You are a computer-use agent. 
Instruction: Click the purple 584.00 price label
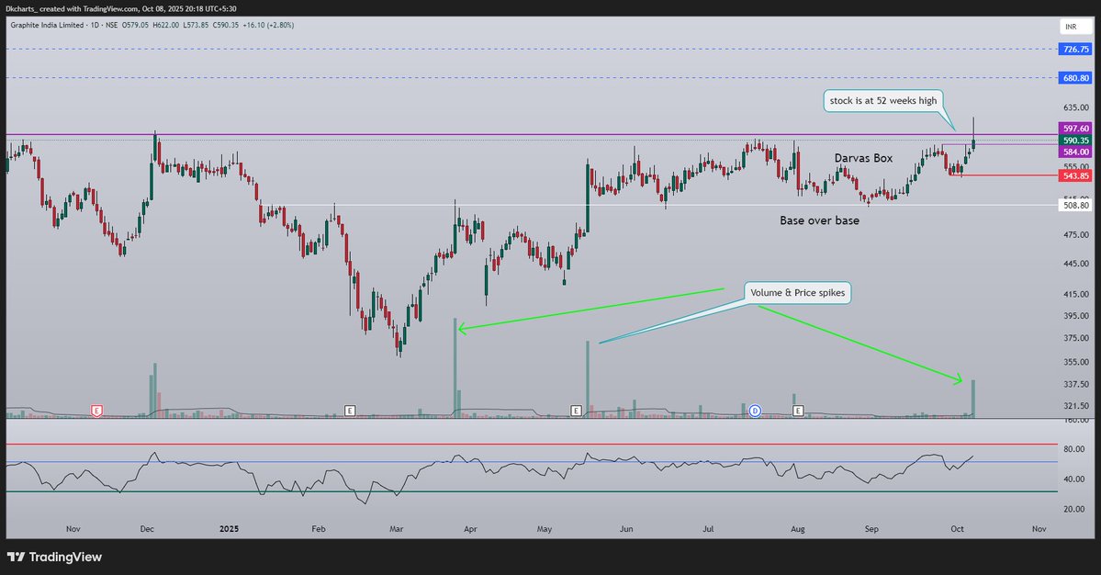[x=1075, y=152]
